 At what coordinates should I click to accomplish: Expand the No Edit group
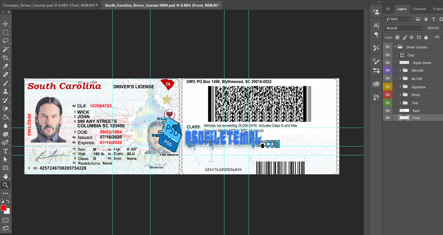coord(400,79)
